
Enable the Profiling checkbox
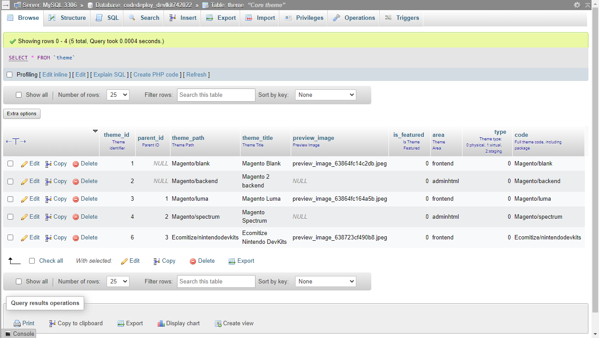click(x=10, y=75)
